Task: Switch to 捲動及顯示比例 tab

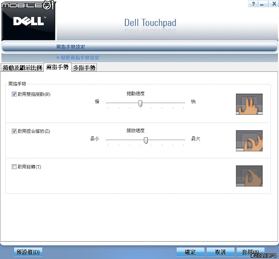Action: 22,68
